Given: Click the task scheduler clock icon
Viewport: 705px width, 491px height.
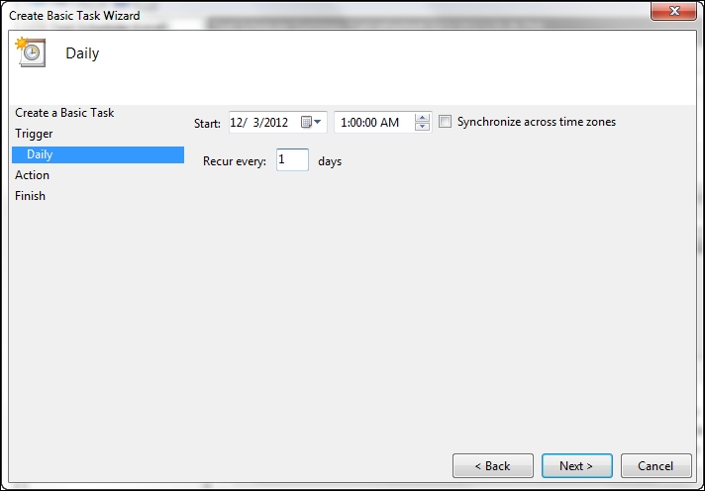Looking at the screenshot, I should click(x=31, y=52).
